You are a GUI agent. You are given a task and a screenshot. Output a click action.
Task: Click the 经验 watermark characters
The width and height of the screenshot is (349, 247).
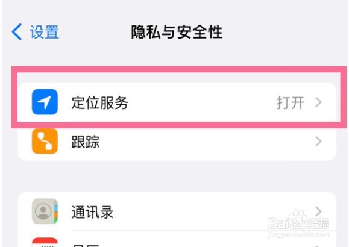(x=318, y=224)
